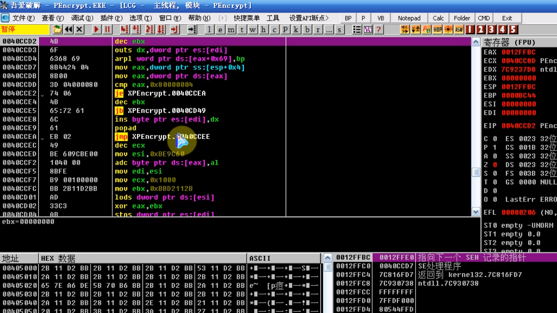Show References with r button
Image resolution: width=557 pixels, height=313 pixels.
[318, 29]
